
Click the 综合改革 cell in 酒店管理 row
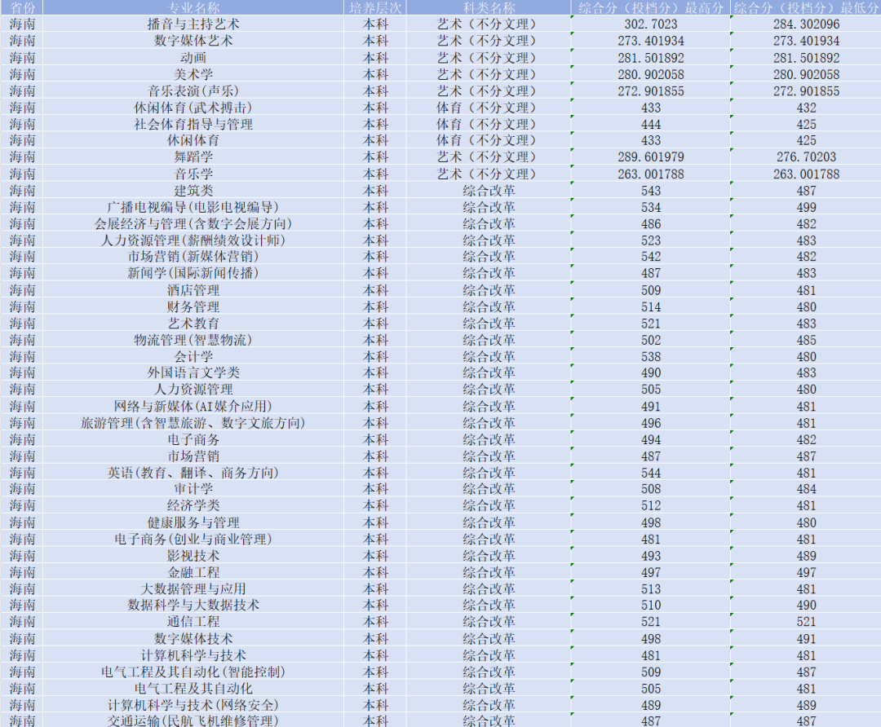point(489,290)
